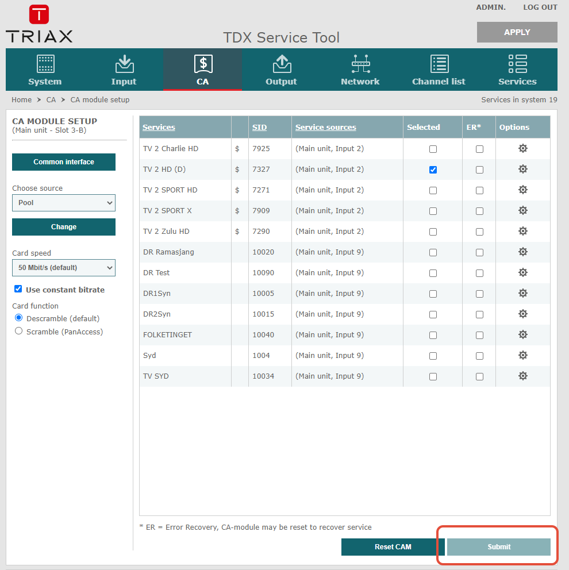Open options gear for TV 2 Zulu HD
This screenshot has width=569, height=570.
523,231
